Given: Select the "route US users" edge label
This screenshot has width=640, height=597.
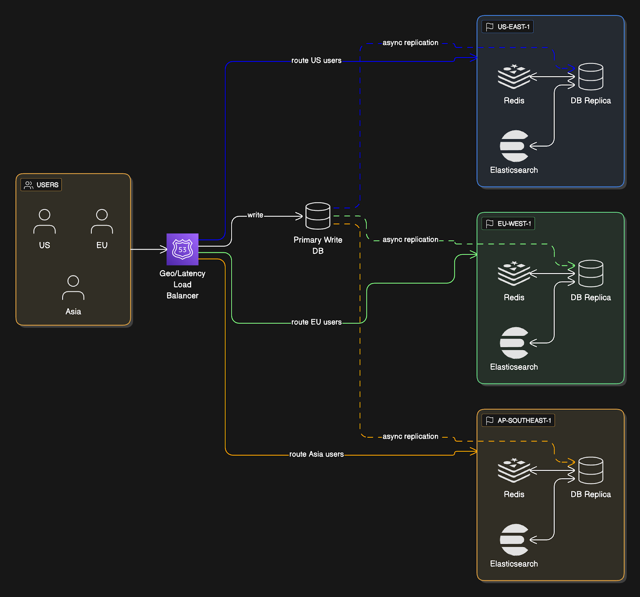Looking at the screenshot, I should coord(316,60).
